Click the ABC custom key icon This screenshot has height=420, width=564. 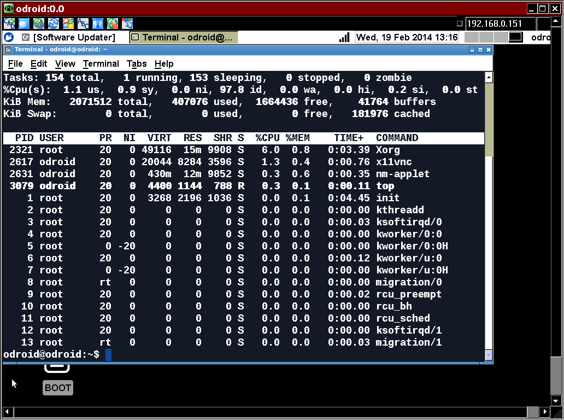tap(83, 24)
